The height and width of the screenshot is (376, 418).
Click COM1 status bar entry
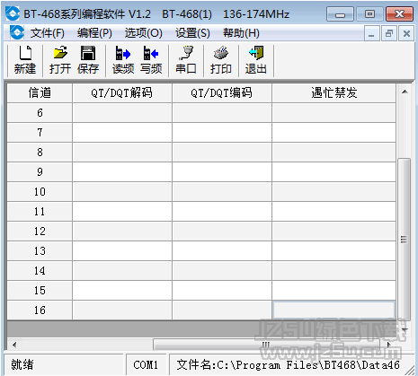146,364
